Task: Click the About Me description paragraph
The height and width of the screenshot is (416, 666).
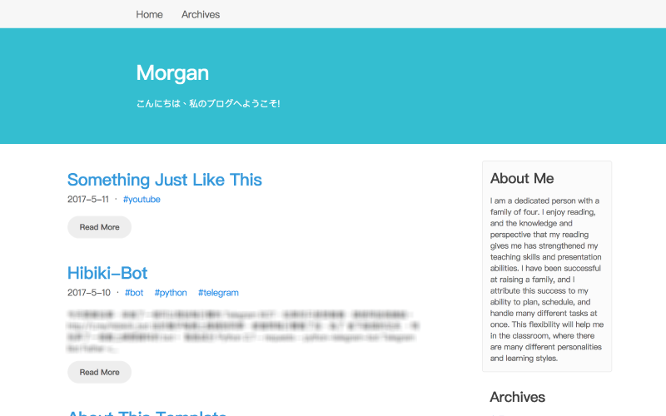Action: coord(546,280)
